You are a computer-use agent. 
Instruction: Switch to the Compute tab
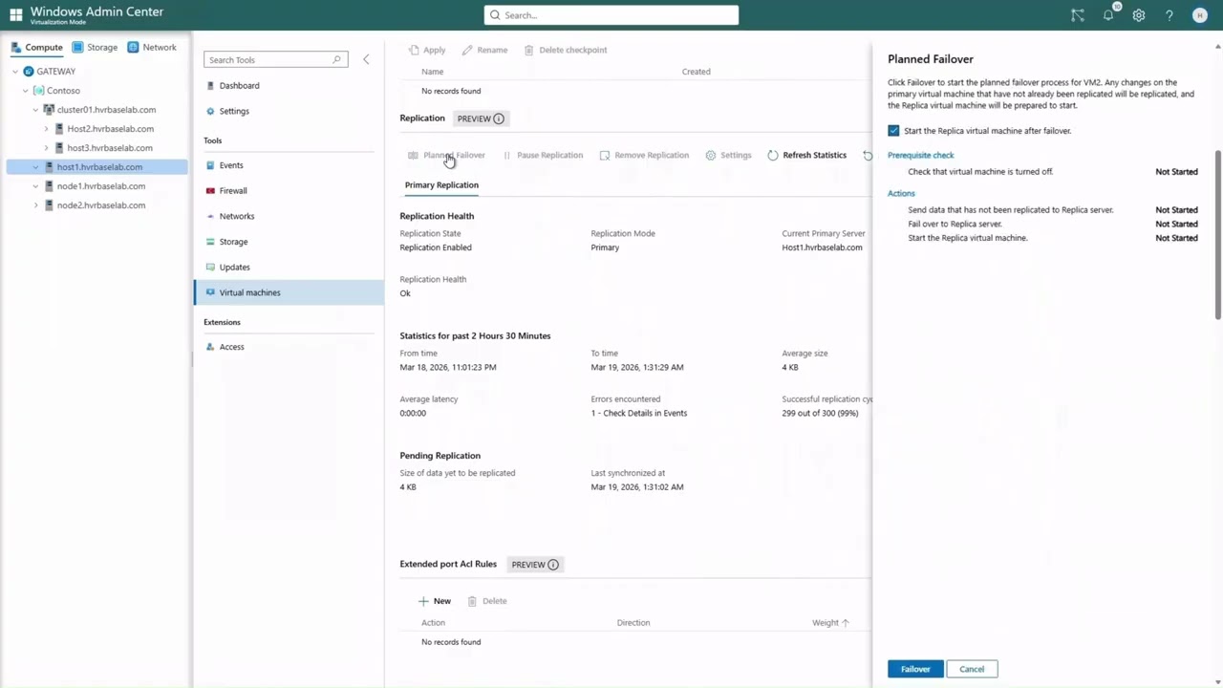[37, 47]
